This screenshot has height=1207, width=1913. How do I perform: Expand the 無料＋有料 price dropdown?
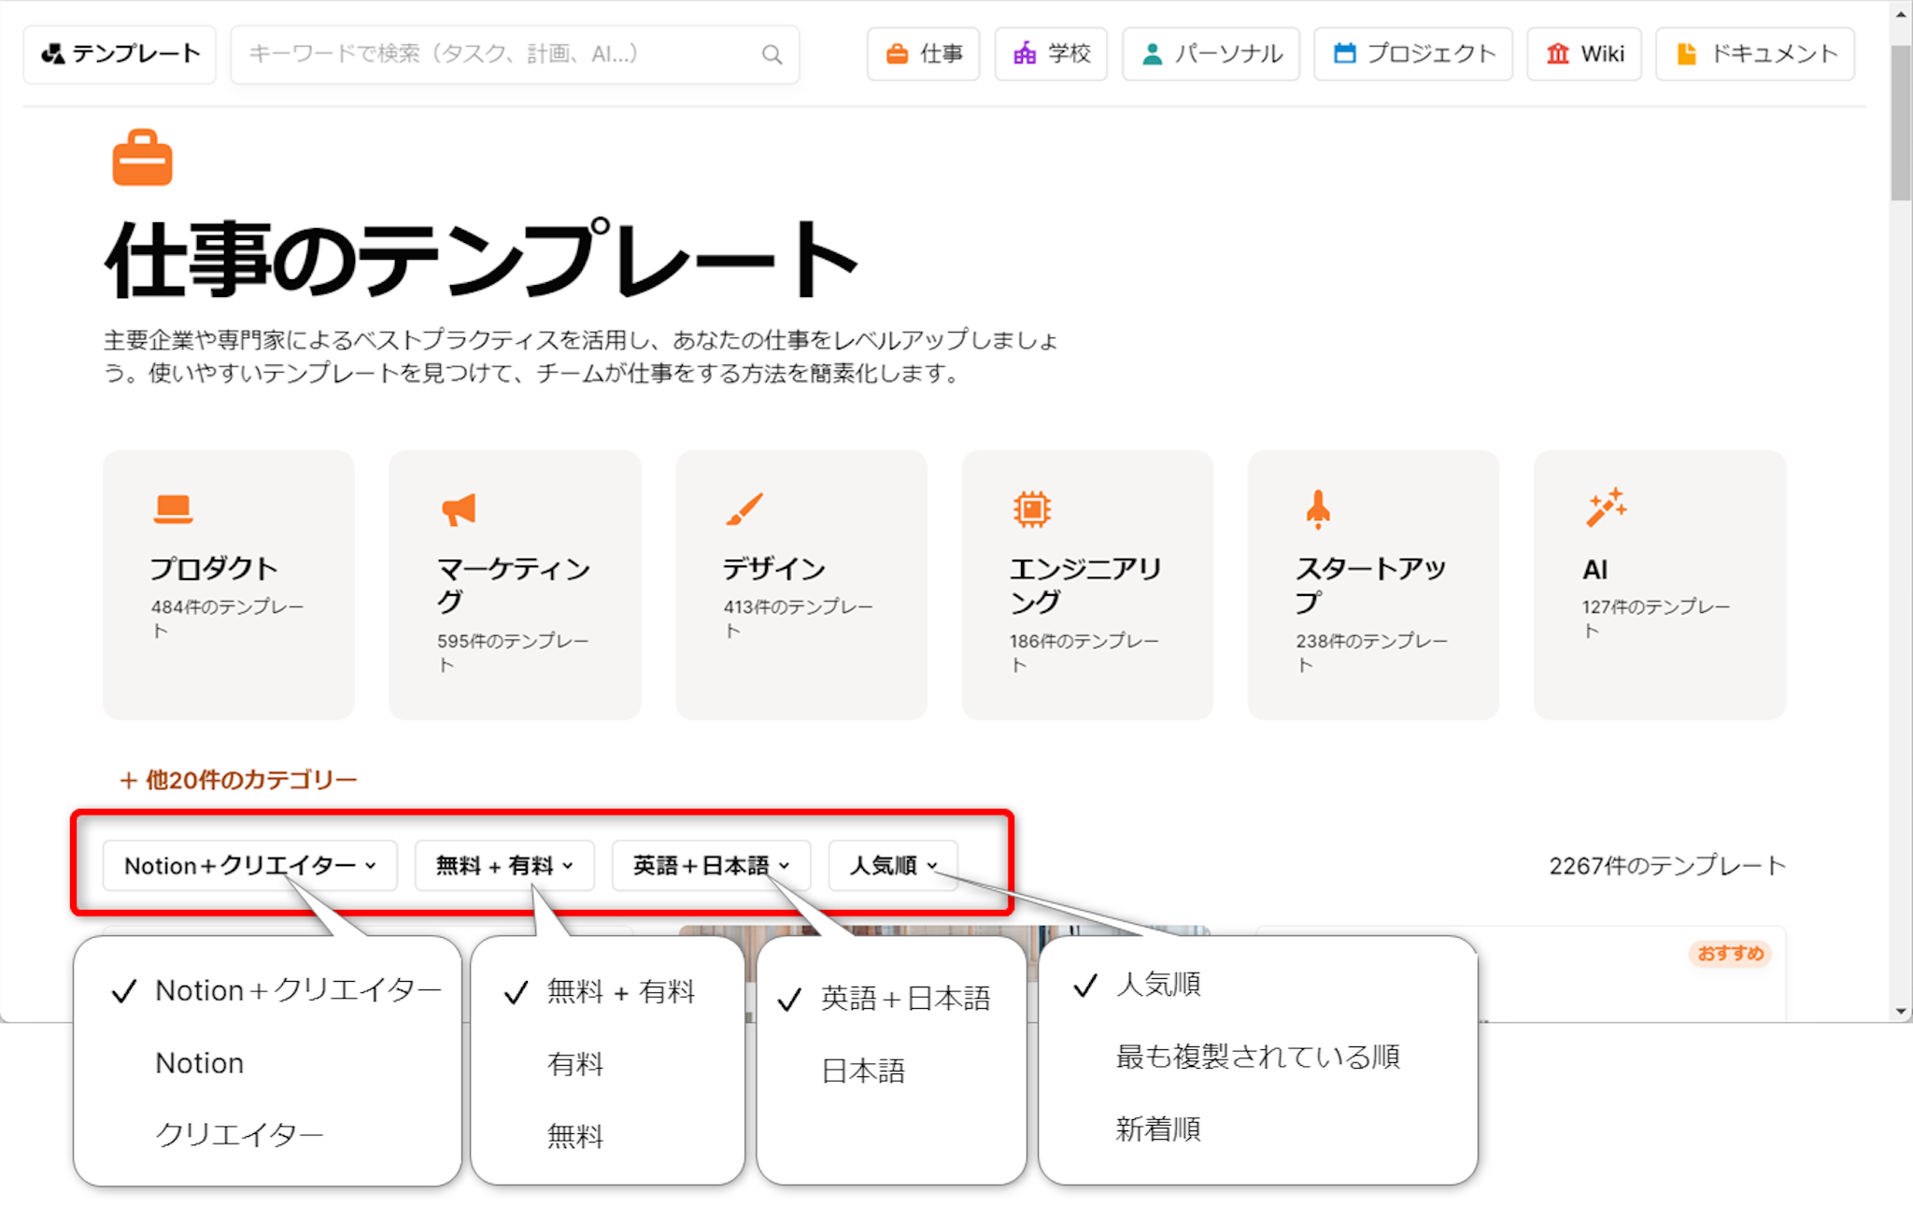[x=504, y=866]
